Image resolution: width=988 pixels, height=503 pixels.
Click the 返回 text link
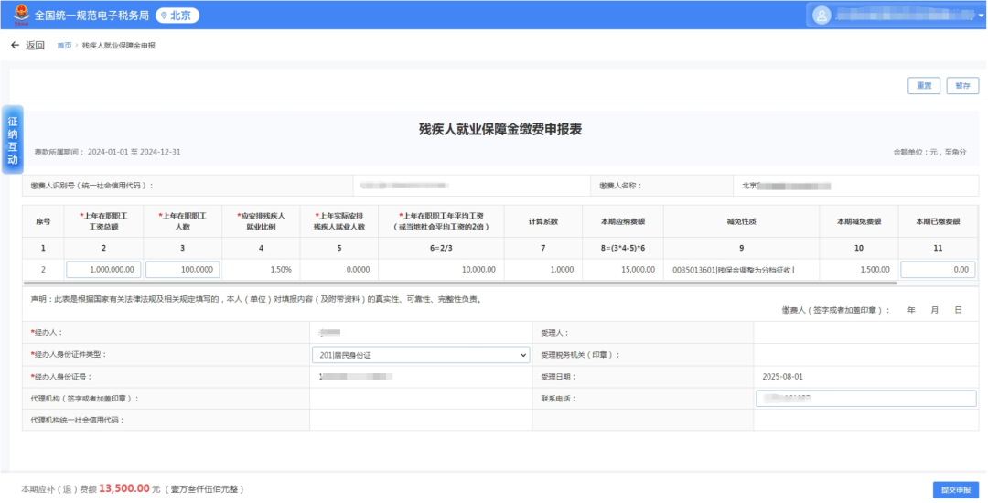[x=35, y=46]
